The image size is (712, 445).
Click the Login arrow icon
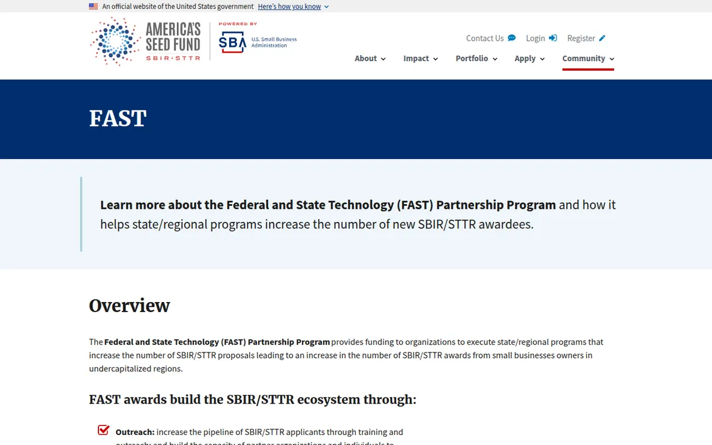click(553, 38)
